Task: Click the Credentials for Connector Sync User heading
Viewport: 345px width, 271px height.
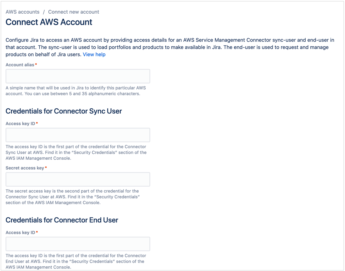Action: [x=64, y=111]
